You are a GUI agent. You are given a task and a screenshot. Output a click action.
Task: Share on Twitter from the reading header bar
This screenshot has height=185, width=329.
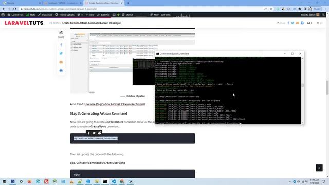(293, 23)
